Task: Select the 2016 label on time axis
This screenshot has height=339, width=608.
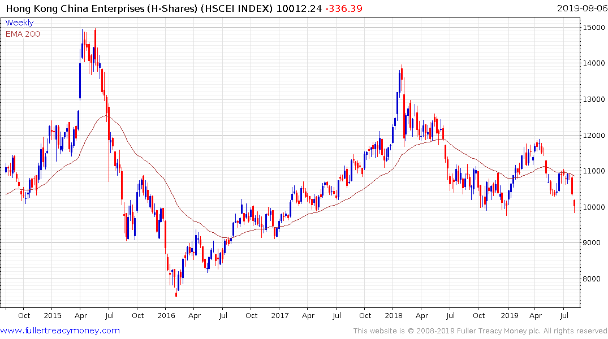Action: (166, 315)
